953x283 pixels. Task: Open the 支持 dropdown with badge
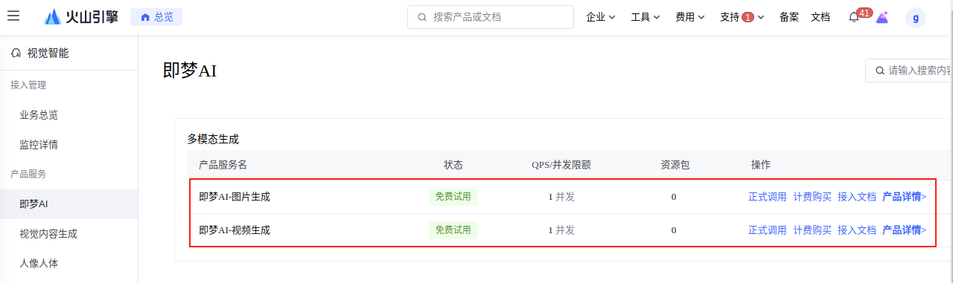click(742, 17)
